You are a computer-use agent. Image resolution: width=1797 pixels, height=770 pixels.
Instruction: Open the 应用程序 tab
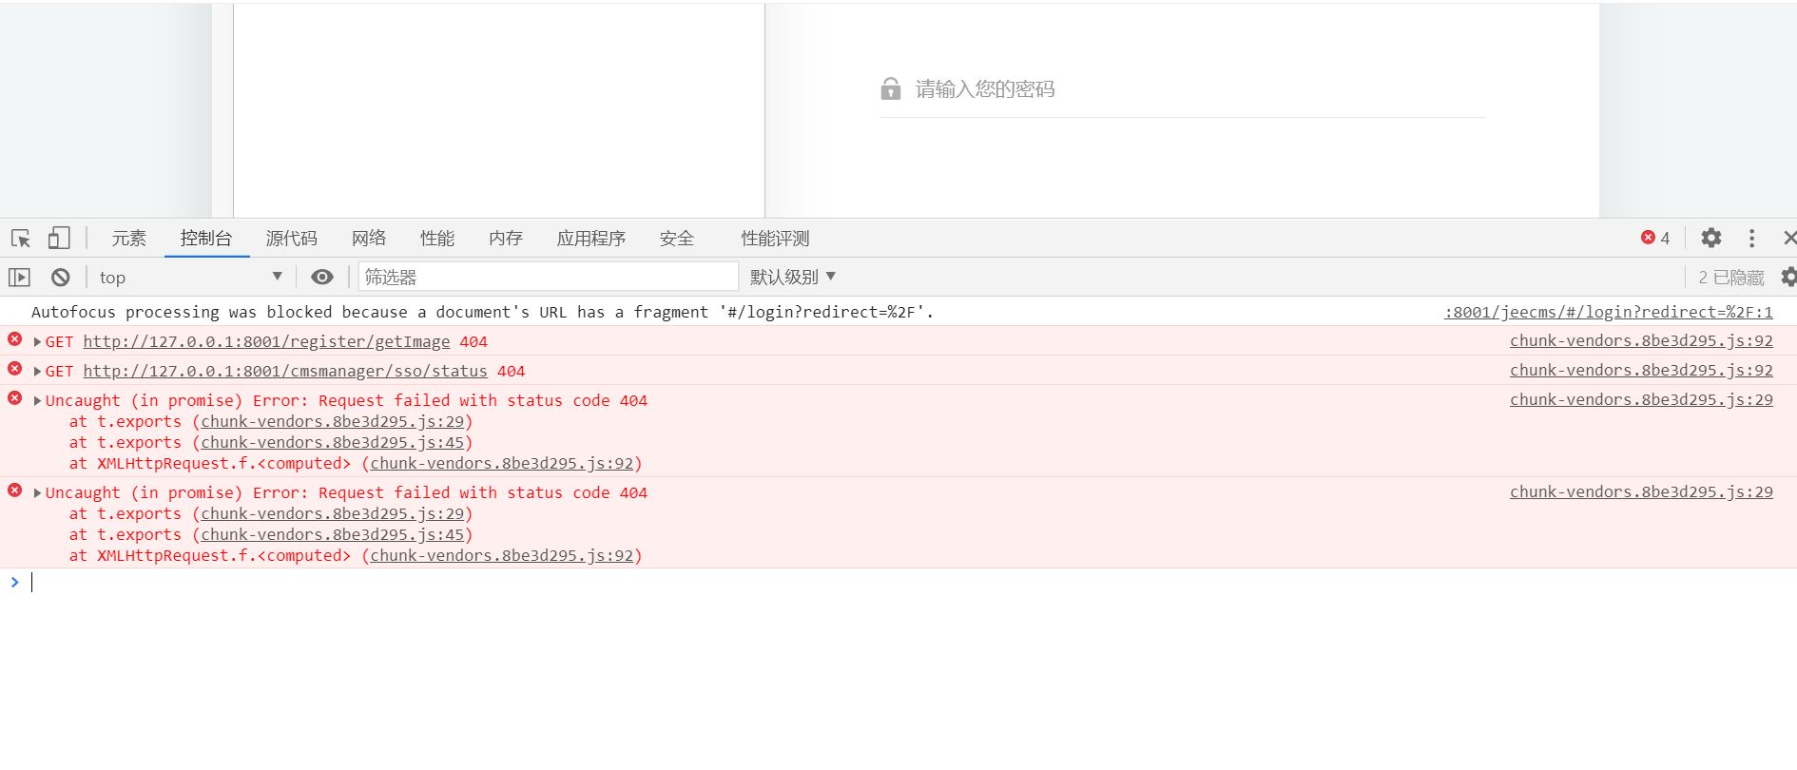(591, 239)
